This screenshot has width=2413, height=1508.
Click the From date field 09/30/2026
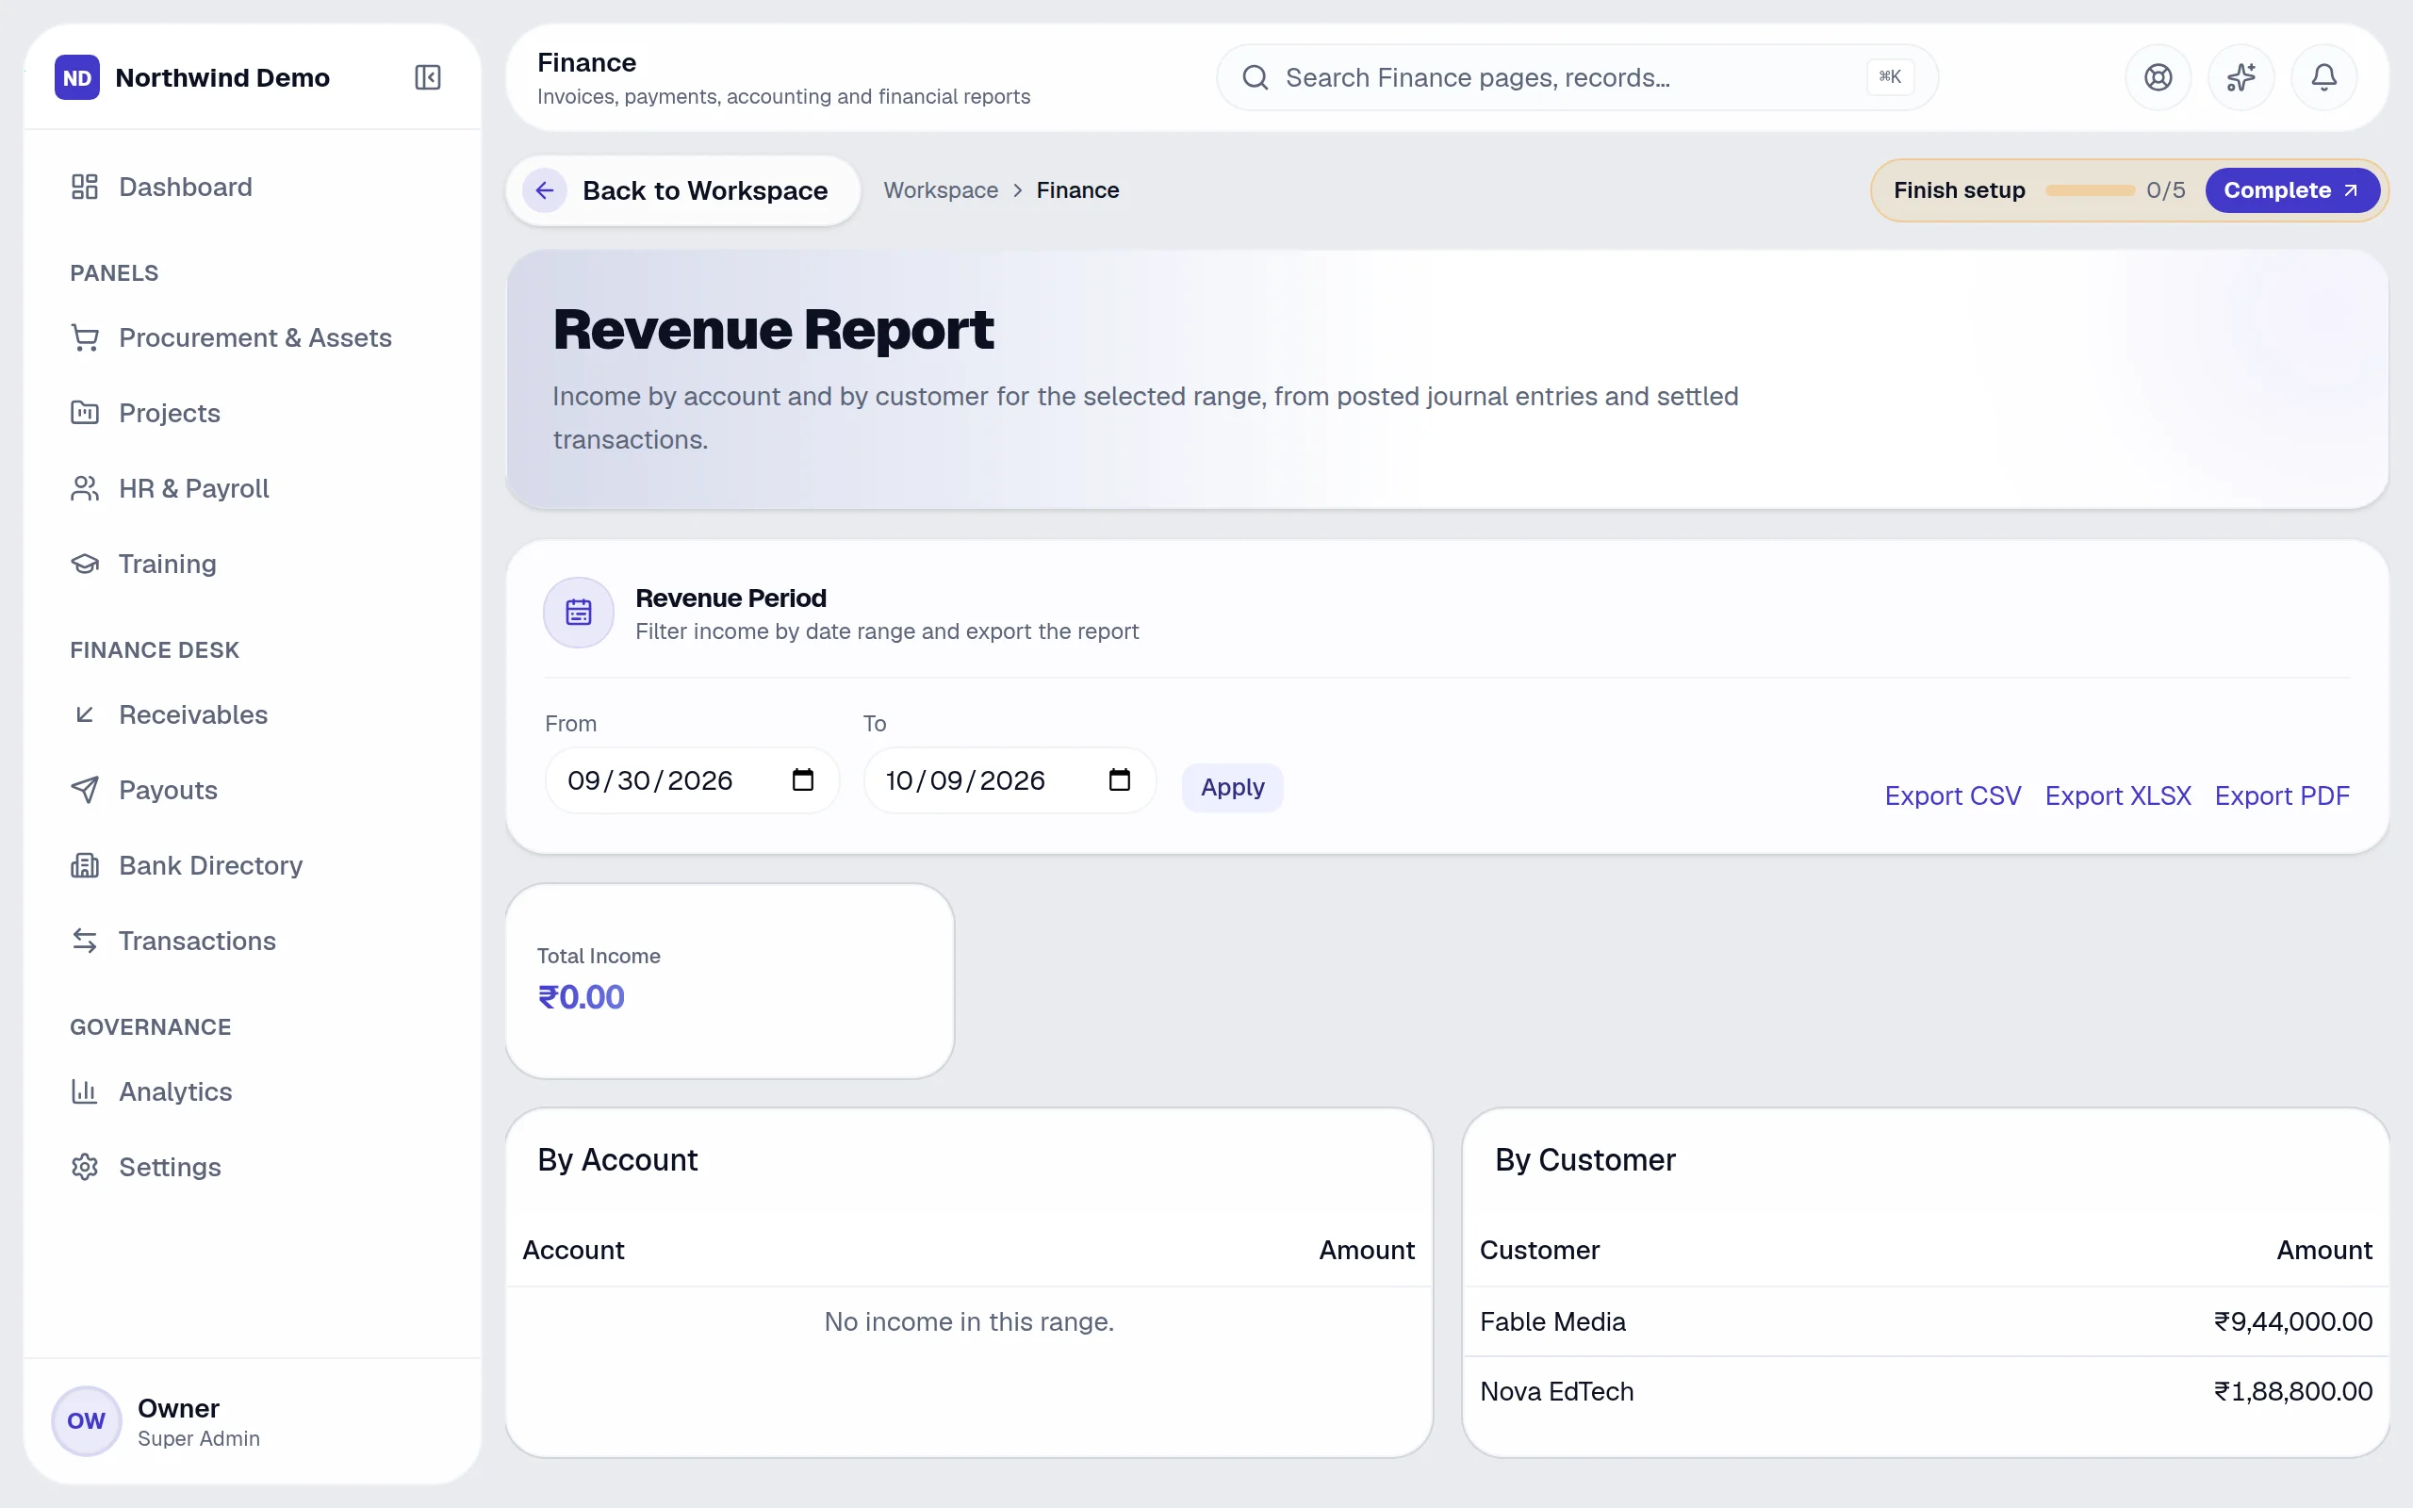(x=692, y=780)
